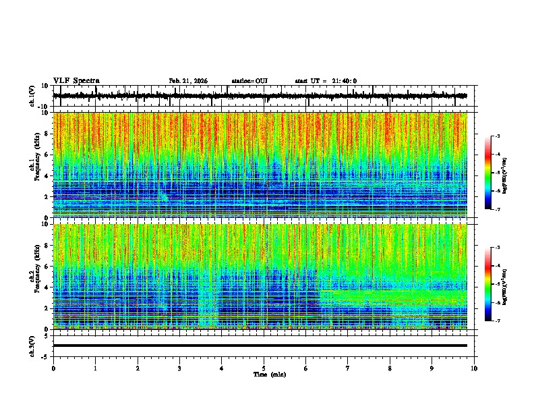
Task: Click the 'ch.1(V)' axis label
Action: (32, 96)
